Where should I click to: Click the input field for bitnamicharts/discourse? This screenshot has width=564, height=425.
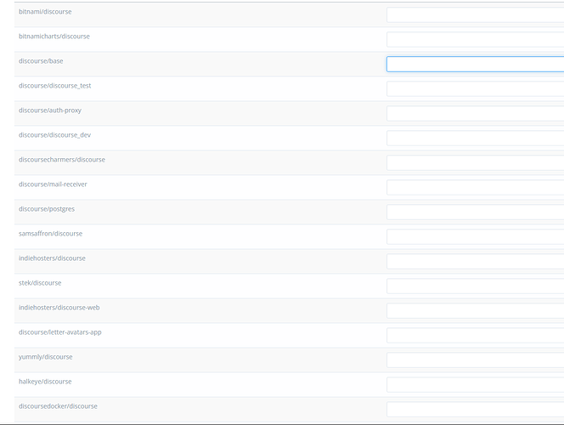tap(475, 40)
